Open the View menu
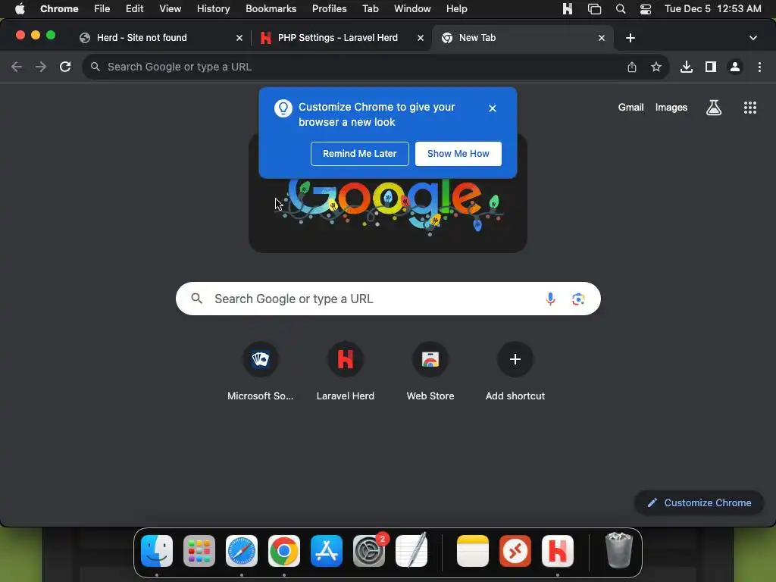 pos(171,9)
